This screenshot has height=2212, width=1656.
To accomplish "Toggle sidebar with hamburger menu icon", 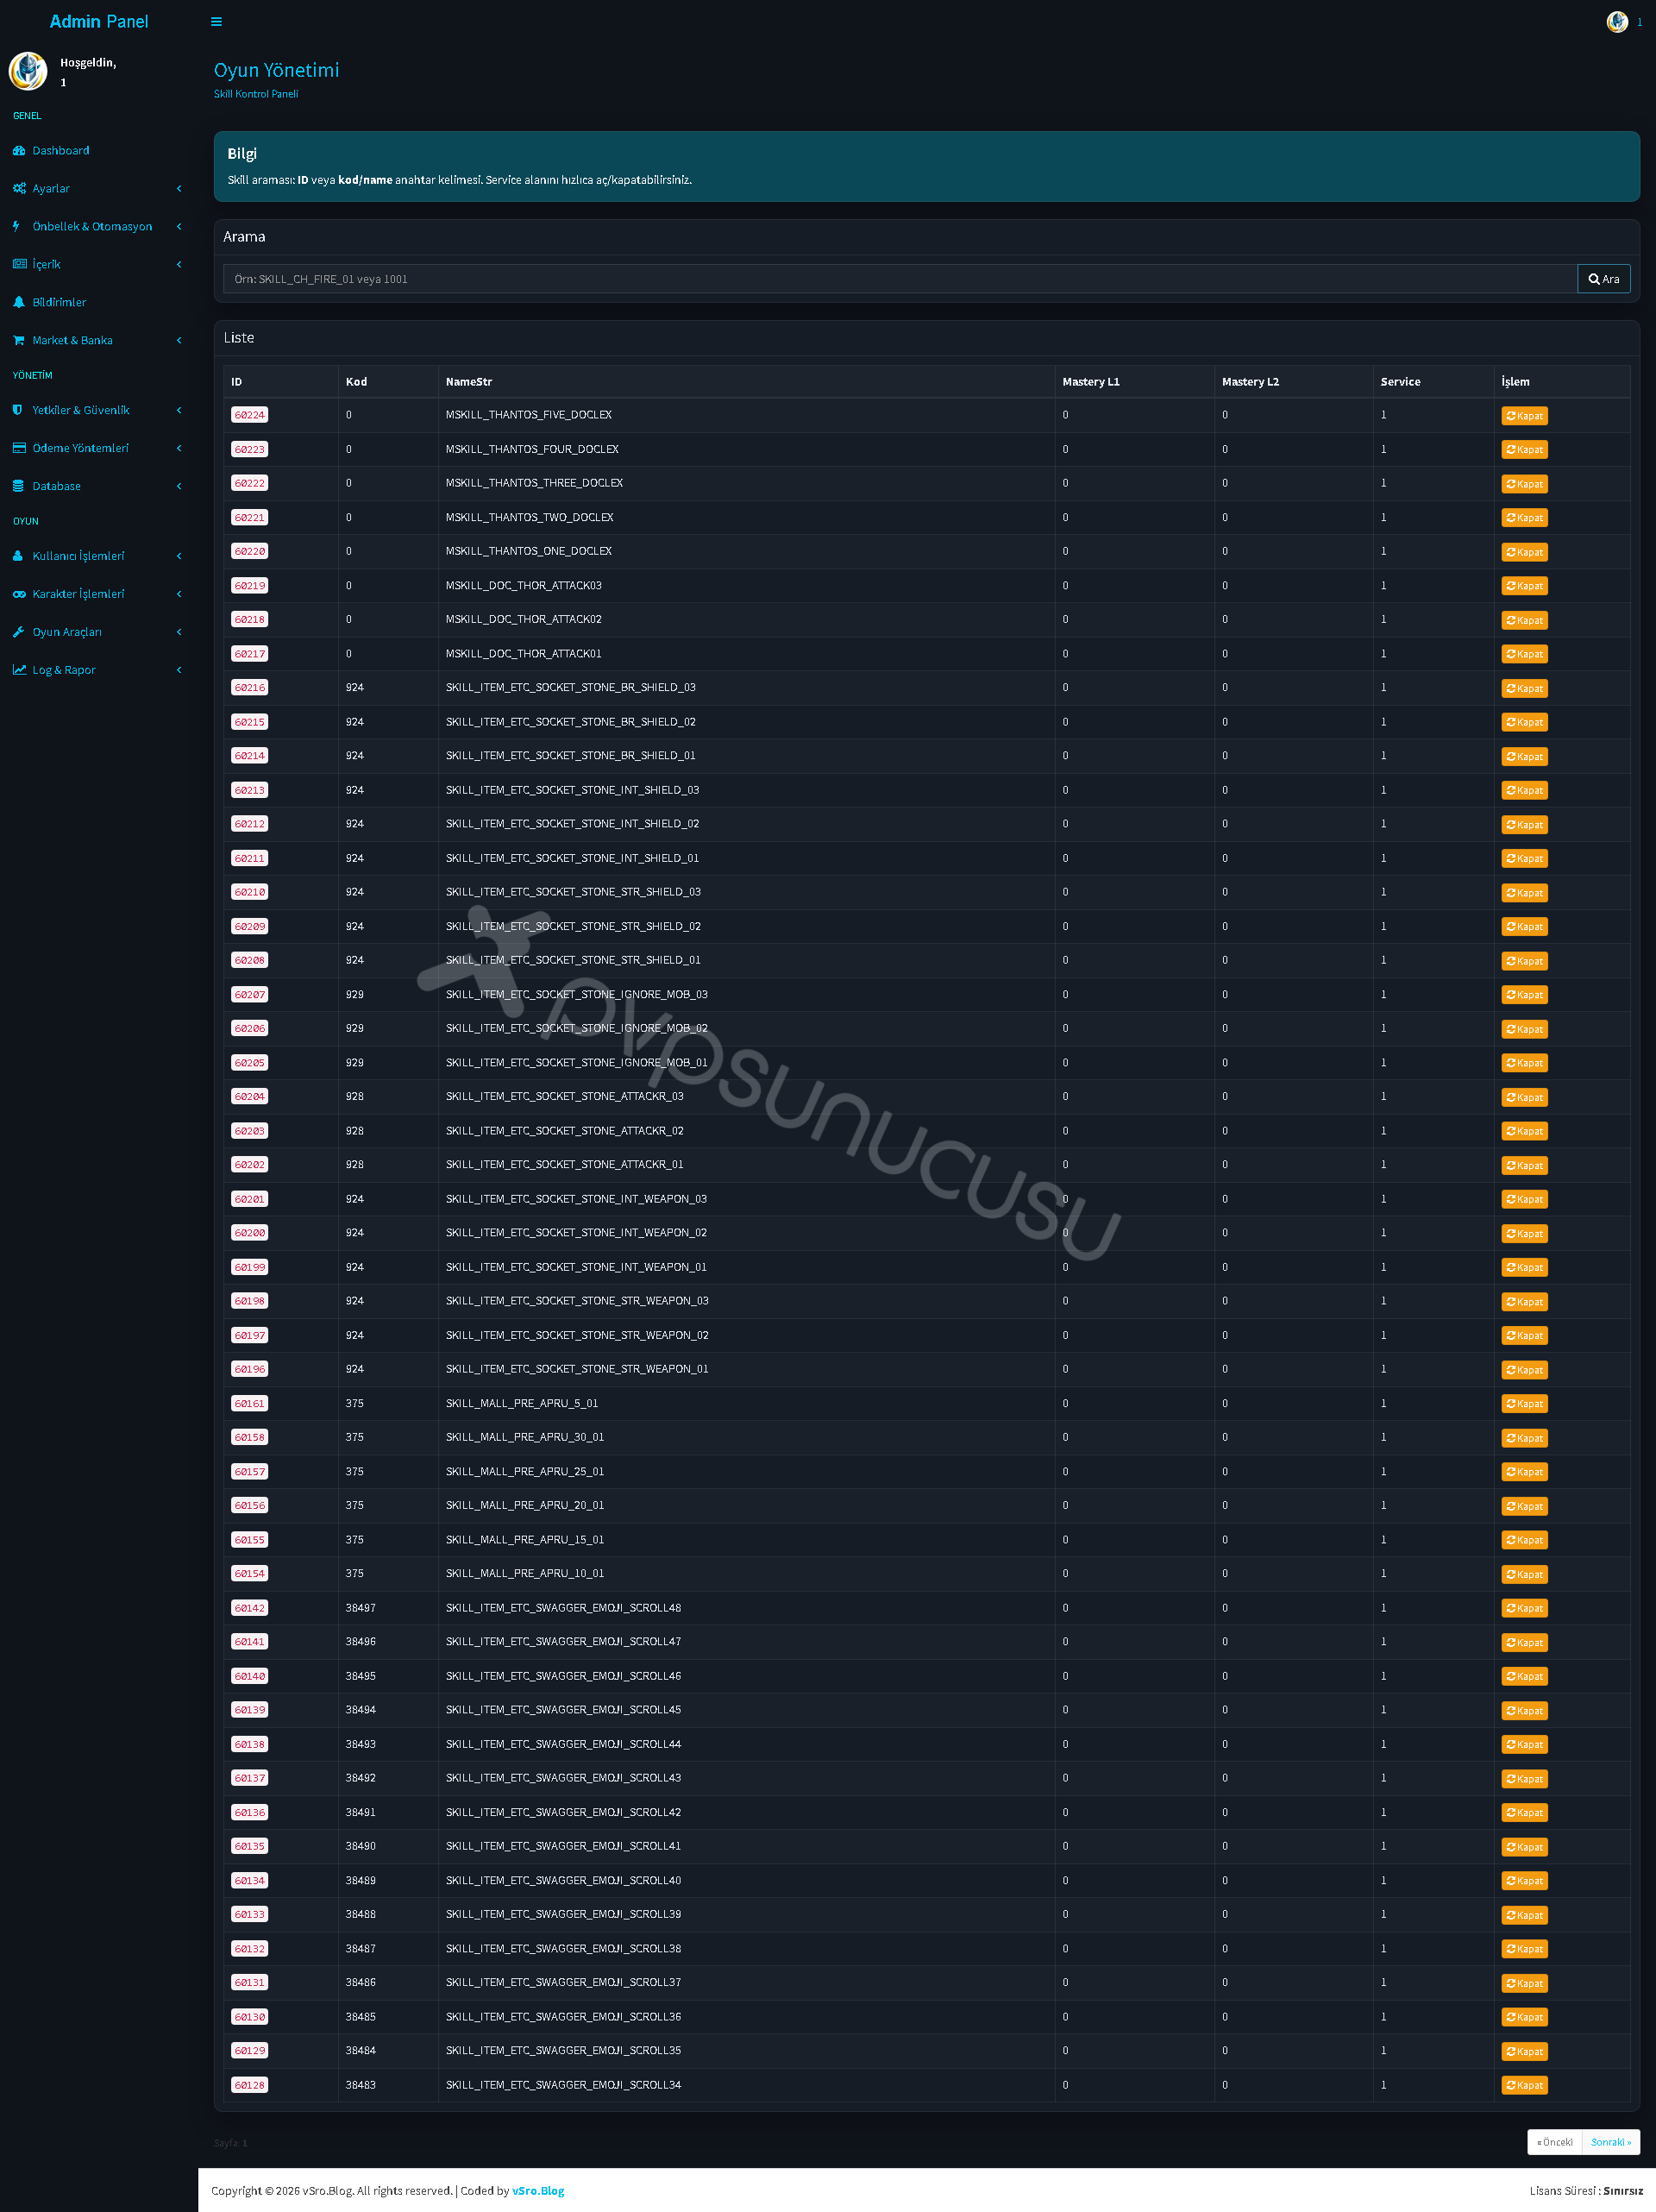I will pyautogui.click(x=216, y=22).
